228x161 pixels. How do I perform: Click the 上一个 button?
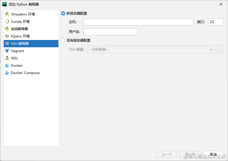click(167, 154)
